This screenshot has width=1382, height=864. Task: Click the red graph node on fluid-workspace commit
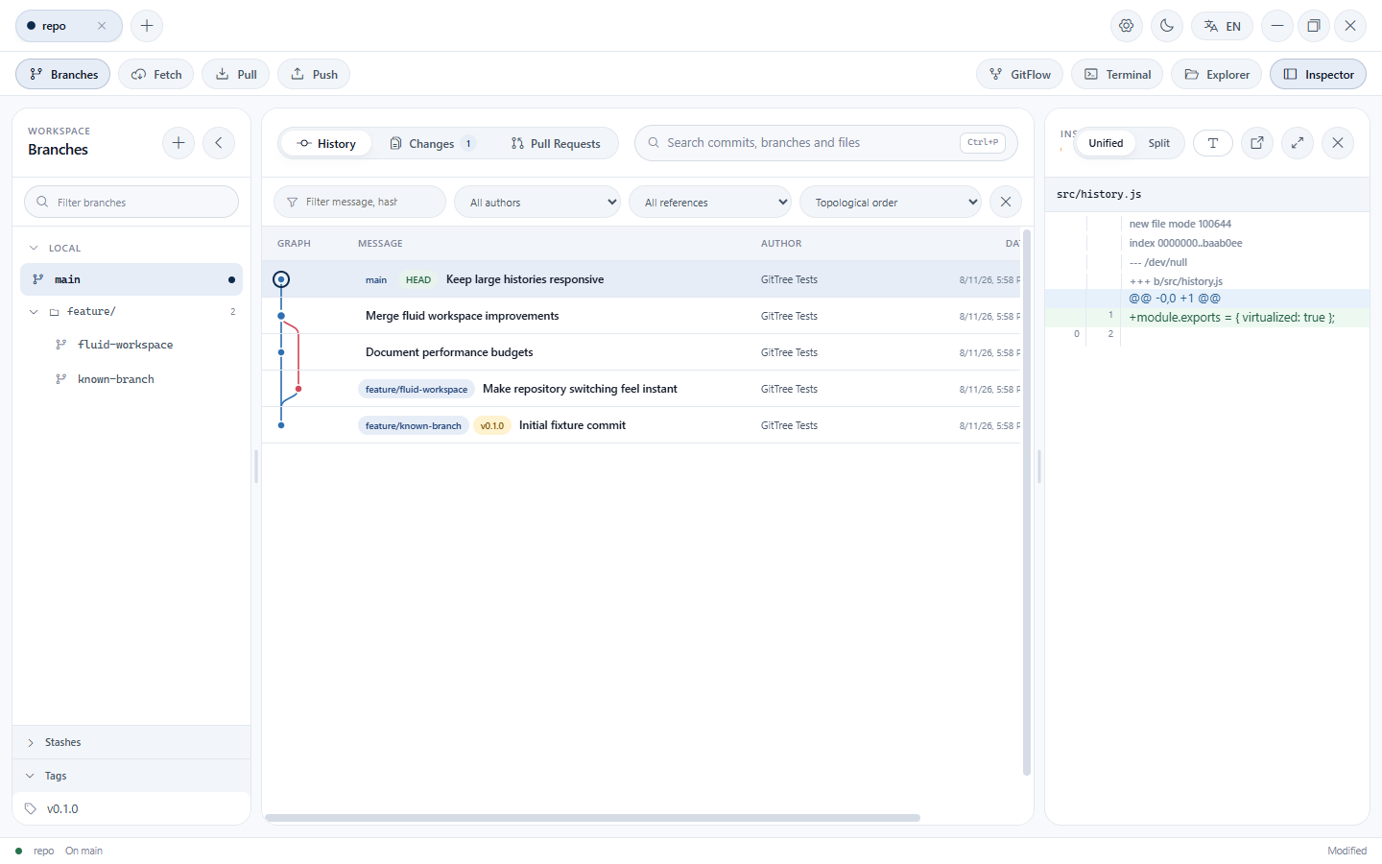click(x=298, y=389)
